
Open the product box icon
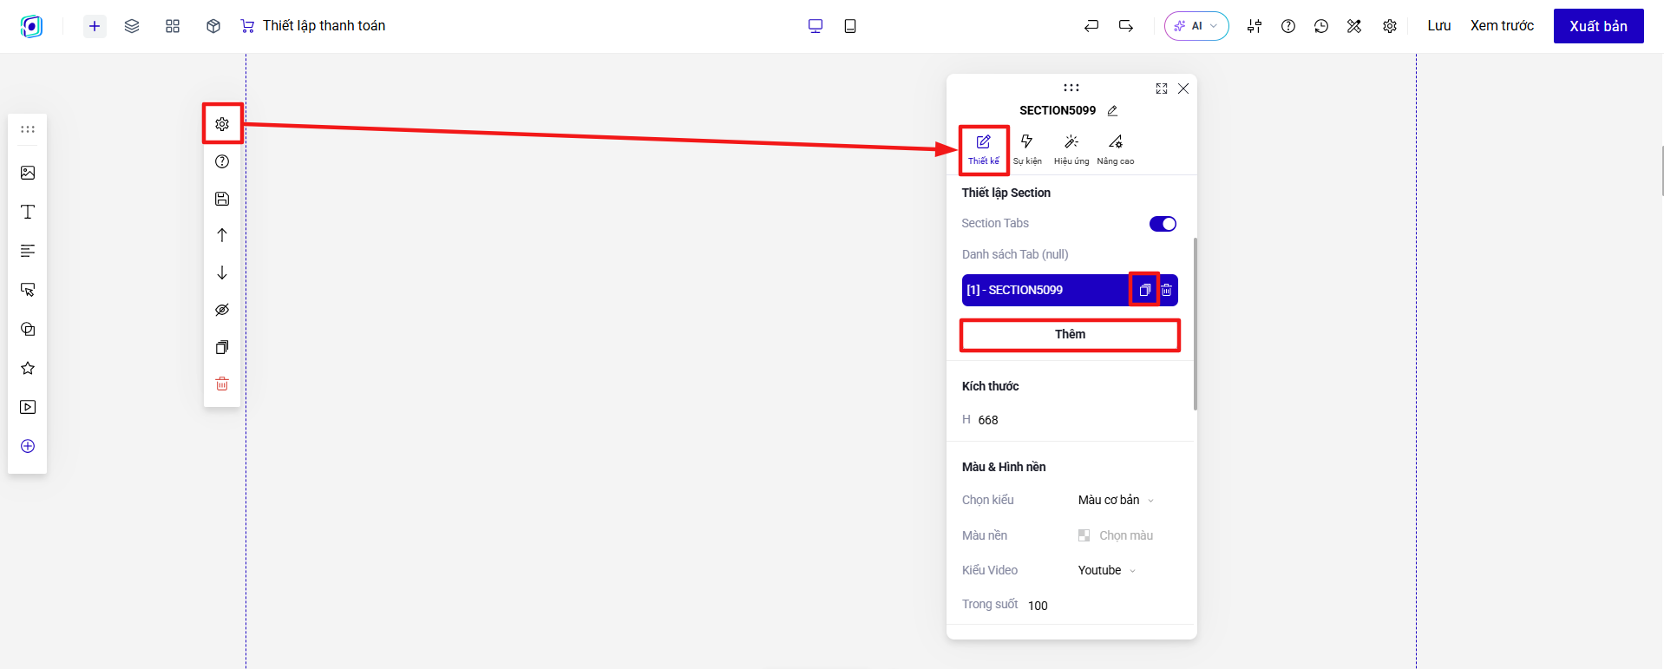coord(213,26)
